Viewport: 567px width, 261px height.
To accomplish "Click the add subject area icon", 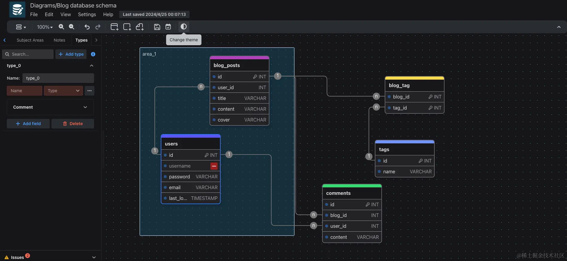I will tap(127, 27).
